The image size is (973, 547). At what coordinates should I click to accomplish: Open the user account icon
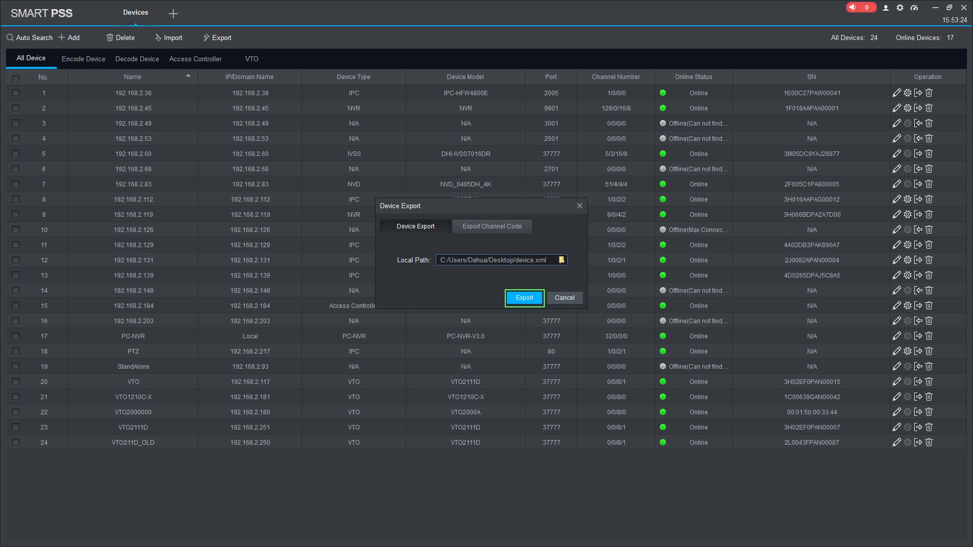[x=886, y=8]
